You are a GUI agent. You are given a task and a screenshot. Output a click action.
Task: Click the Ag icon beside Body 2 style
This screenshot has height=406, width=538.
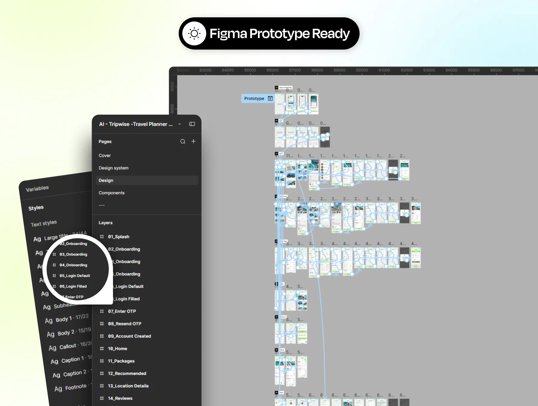click(x=51, y=334)
